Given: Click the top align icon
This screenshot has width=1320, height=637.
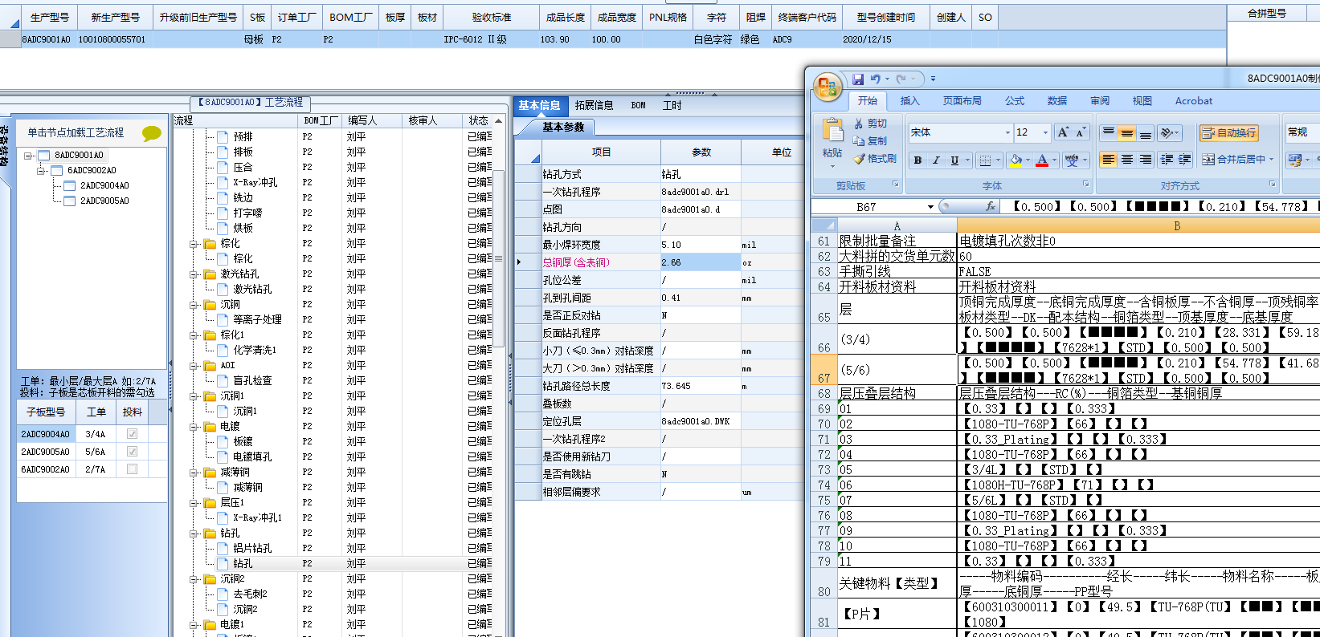Looking at the screenshot, I should pyautogui.click(x=1108, y=132).
